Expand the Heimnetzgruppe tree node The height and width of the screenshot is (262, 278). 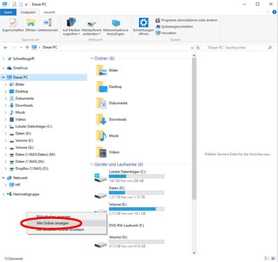(3, 194)
